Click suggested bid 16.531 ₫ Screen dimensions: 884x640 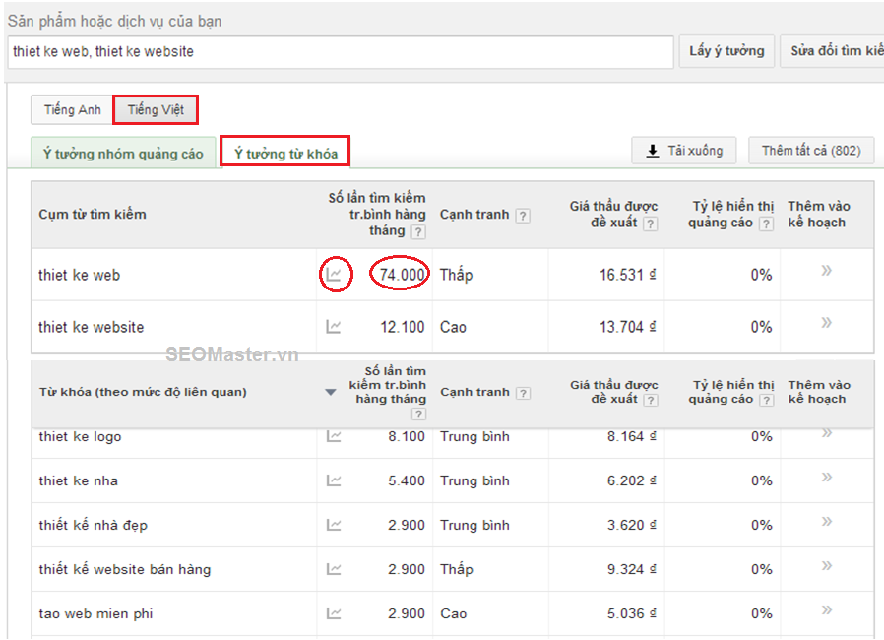coord(627,275)
